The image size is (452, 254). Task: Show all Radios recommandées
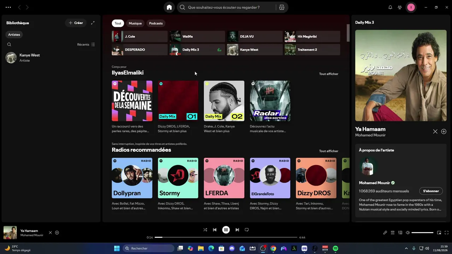(329, 151)
